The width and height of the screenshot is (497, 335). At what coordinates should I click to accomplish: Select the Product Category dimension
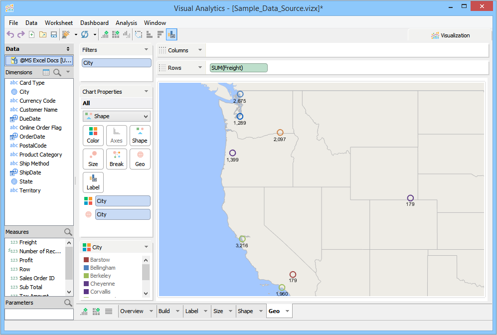point(40,155)
